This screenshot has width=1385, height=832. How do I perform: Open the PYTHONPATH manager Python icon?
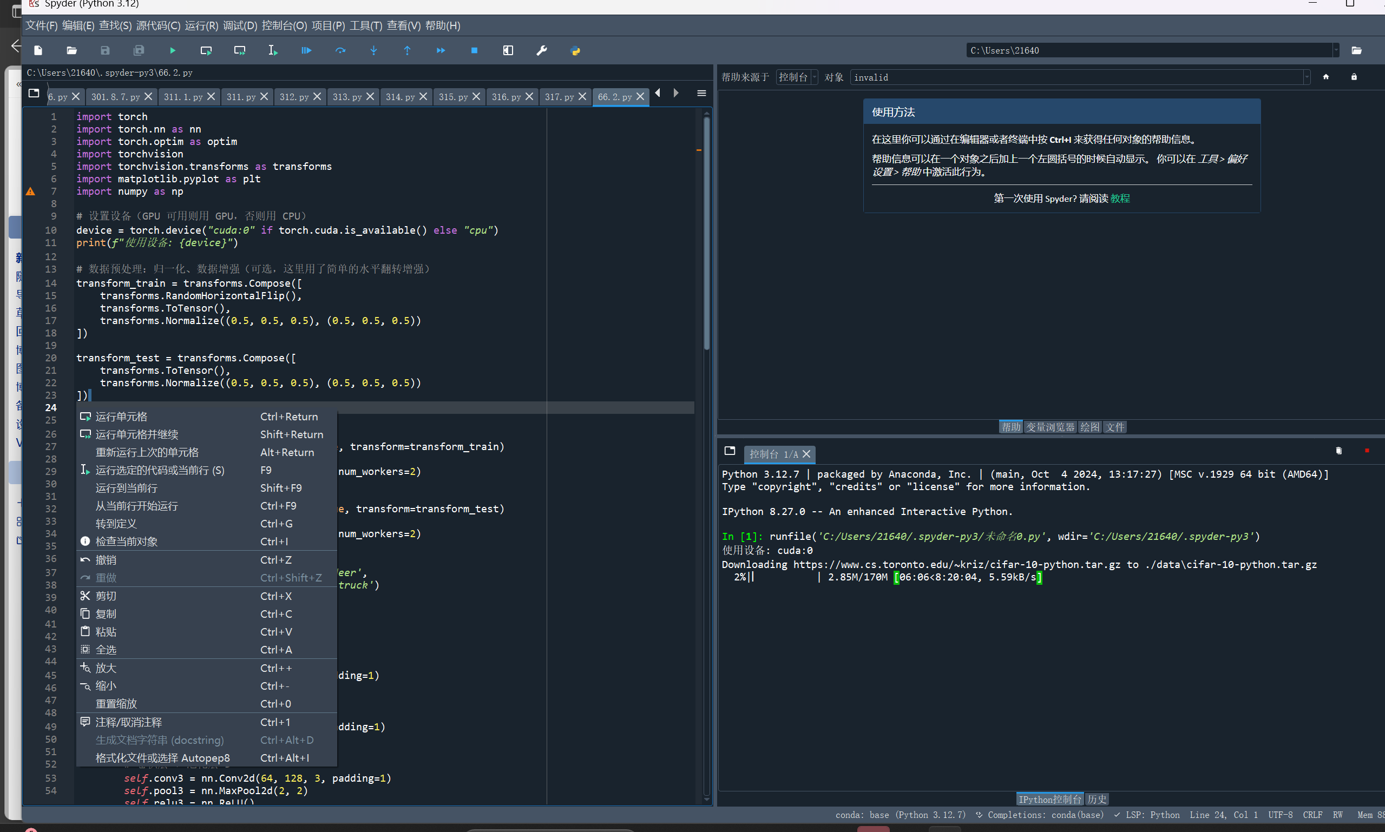tap(575, 50)
